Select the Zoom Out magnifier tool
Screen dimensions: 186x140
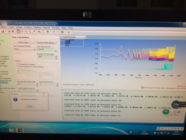[x=30, y=32]
